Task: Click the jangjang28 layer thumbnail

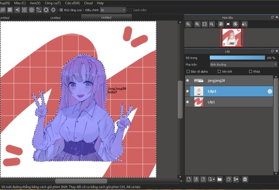Action: coord(199,81)
